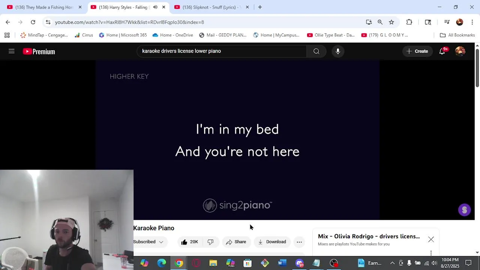Image resolution: width=480 pixels, height=270 pixels.
Task: Open the G L O O M Y bookmark
Action: pos(385,35)
